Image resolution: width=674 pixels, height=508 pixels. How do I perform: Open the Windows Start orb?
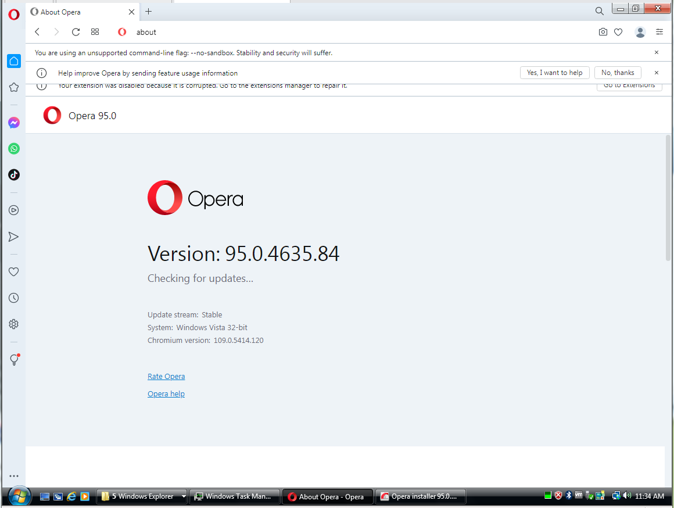click(x=19, y=496)
